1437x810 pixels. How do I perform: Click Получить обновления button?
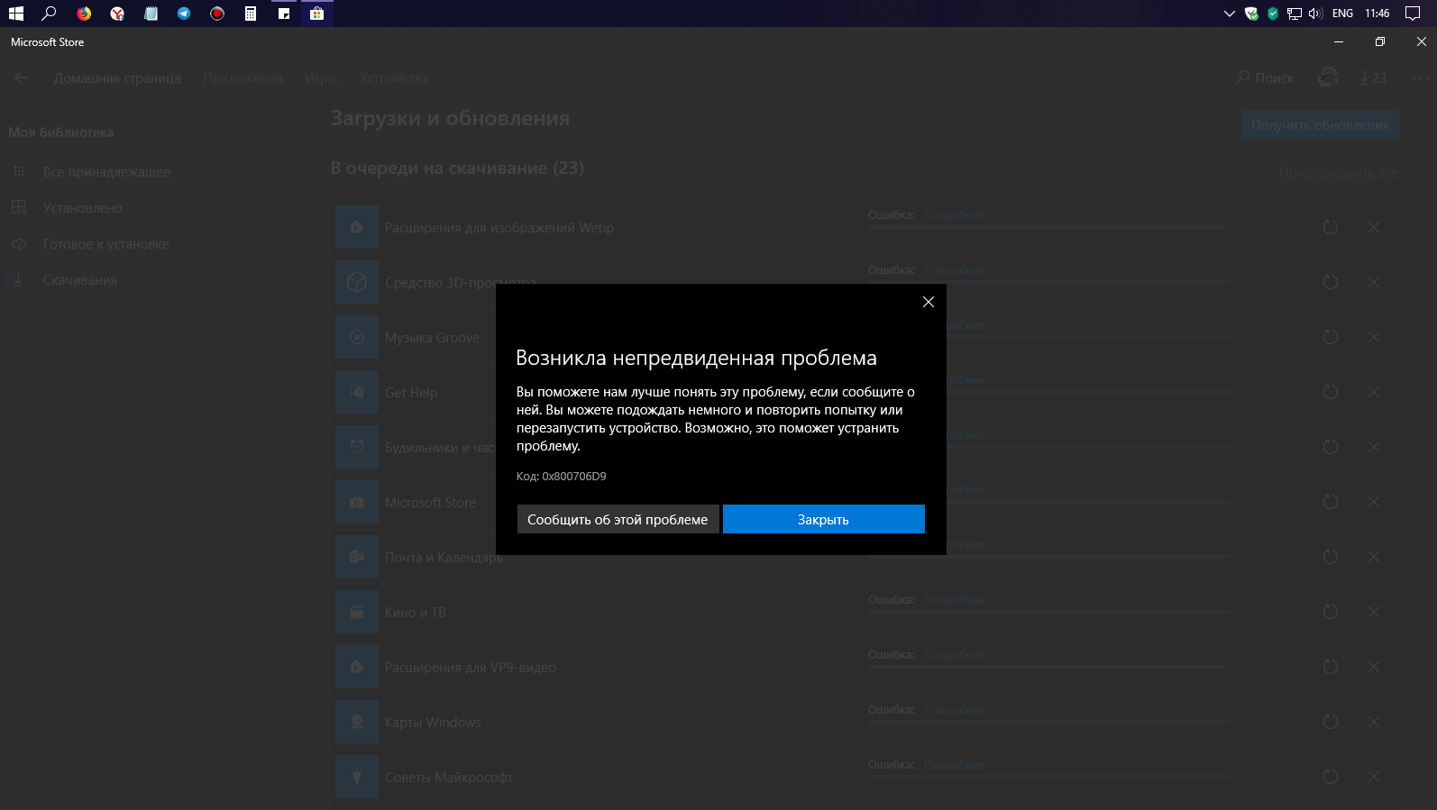[x=1320, y=124]
